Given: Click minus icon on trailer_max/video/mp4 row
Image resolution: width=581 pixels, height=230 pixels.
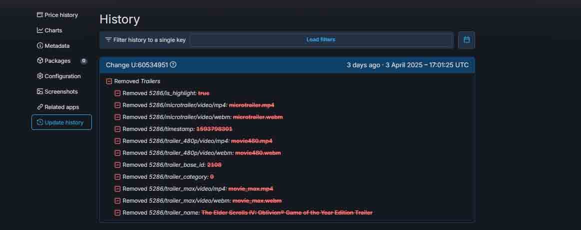Looking at the screenshot, I should (117, 189).
